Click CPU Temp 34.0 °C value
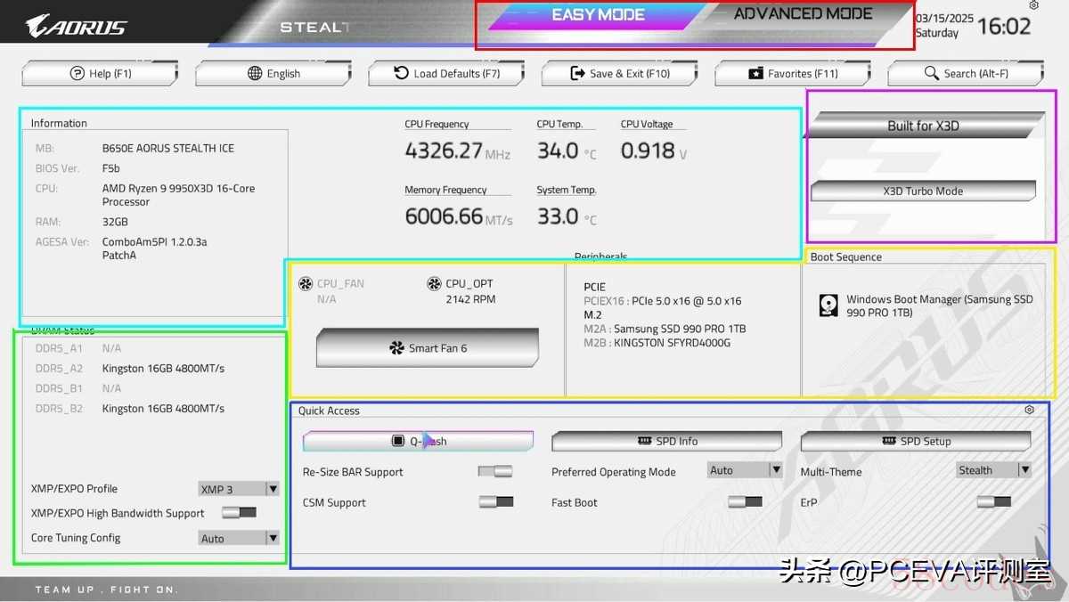Image resolution: width=1069 pixels, height=602 pixels. (567, 151)
